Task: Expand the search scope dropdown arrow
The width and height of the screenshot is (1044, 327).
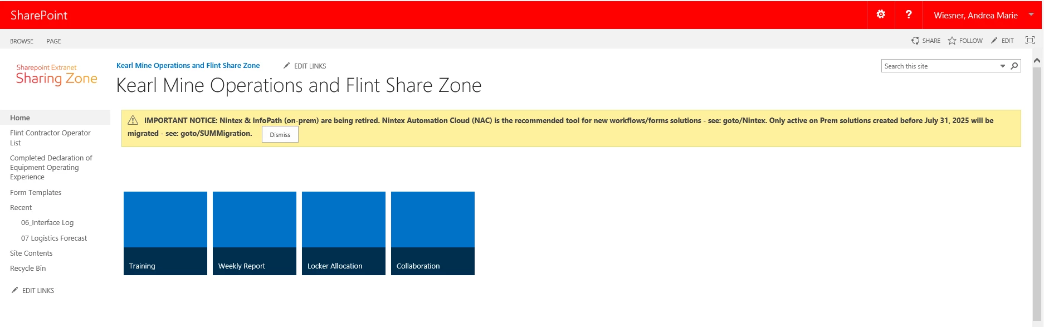Action: point(1003,66)
